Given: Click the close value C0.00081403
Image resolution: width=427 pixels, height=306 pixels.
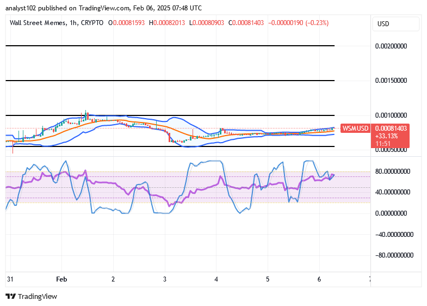Looking at the screenshot, I should 246,23.
